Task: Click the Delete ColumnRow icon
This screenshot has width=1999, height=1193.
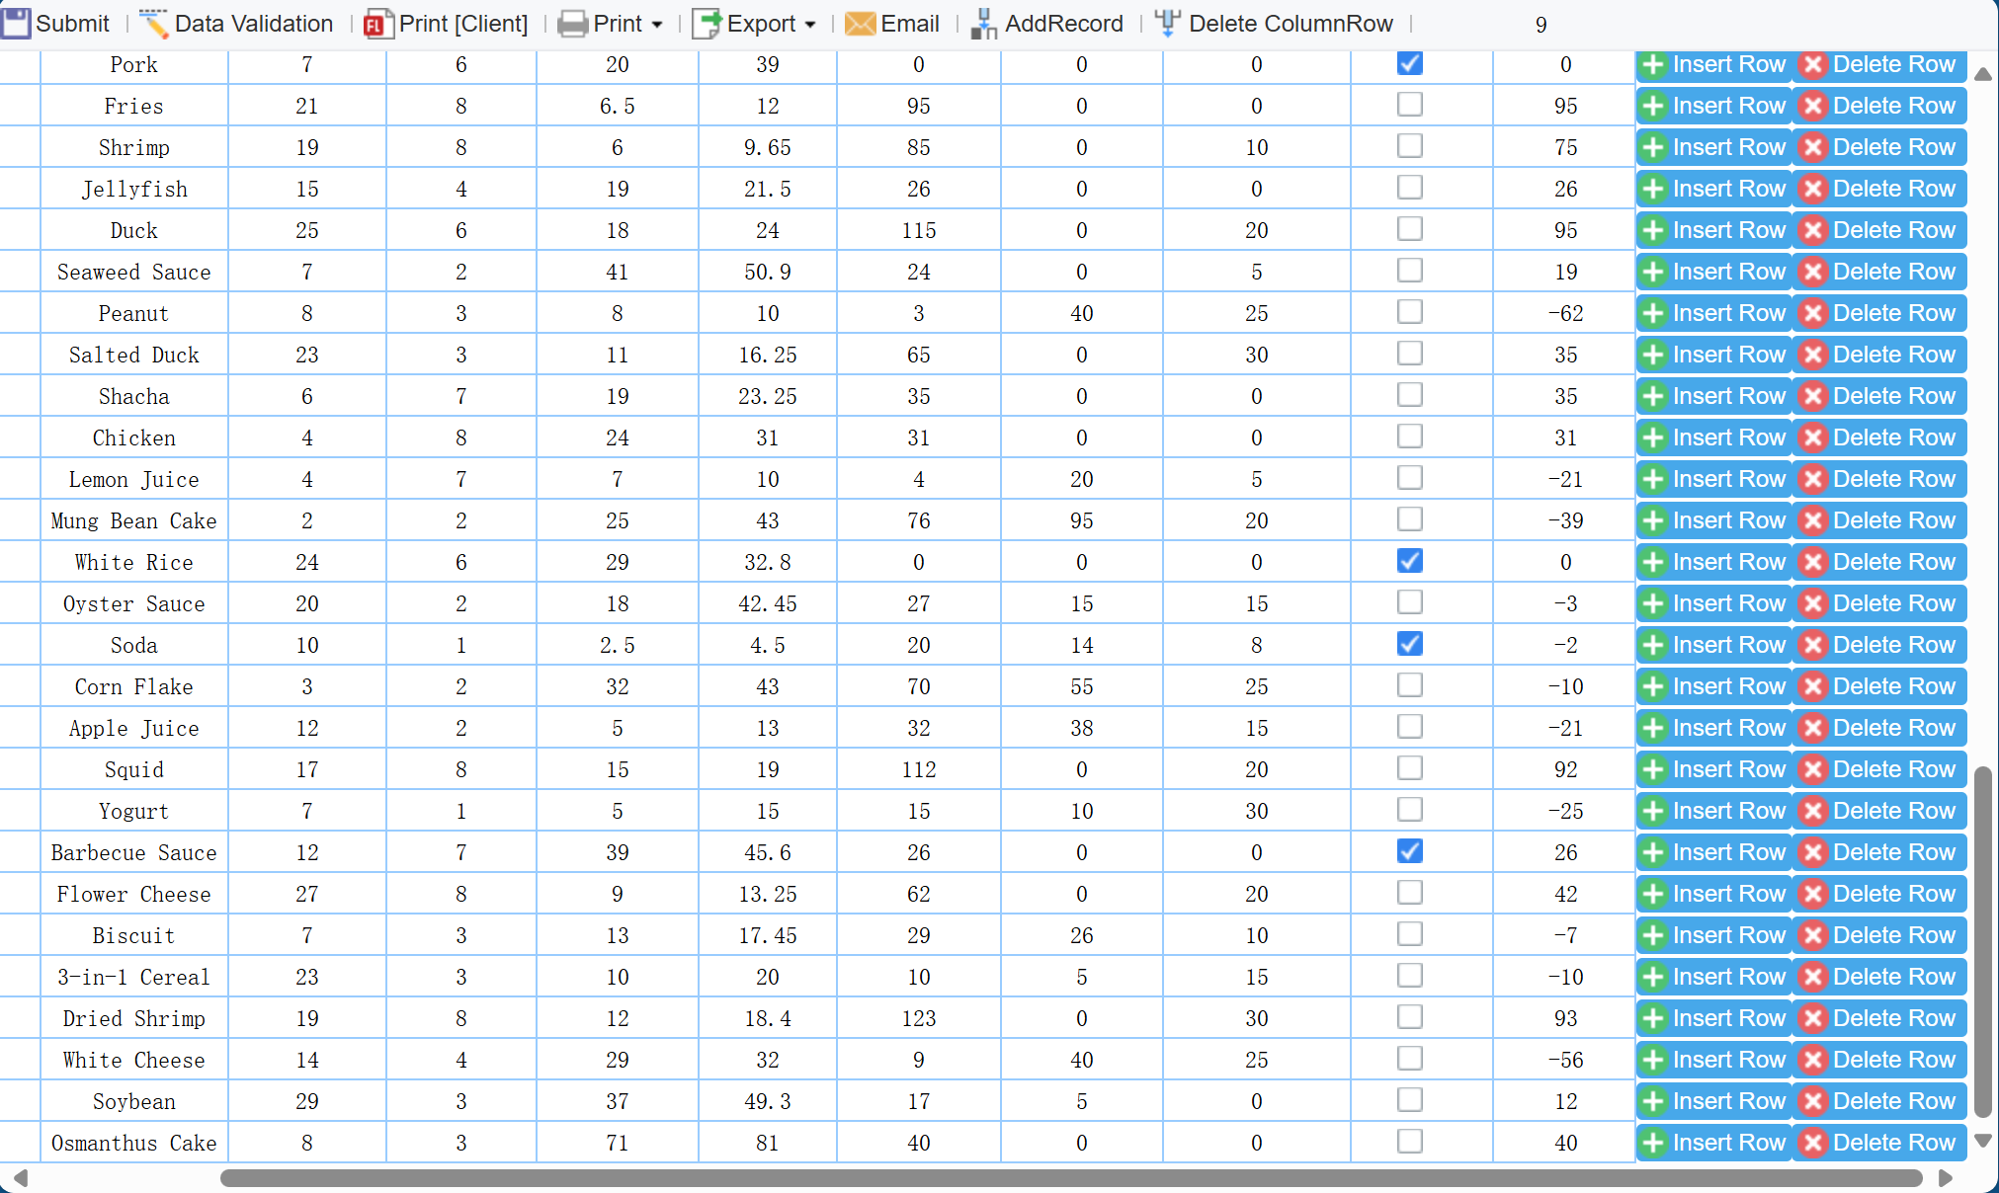Action: pos(1167,23)
